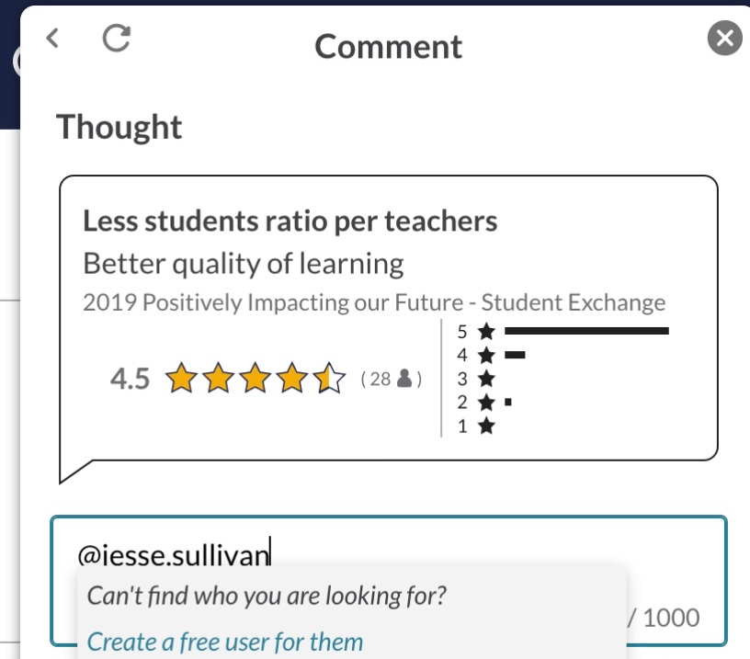750x659 pixels.
Task: Click the 5-star rating bar
Action: click(586, 331)
